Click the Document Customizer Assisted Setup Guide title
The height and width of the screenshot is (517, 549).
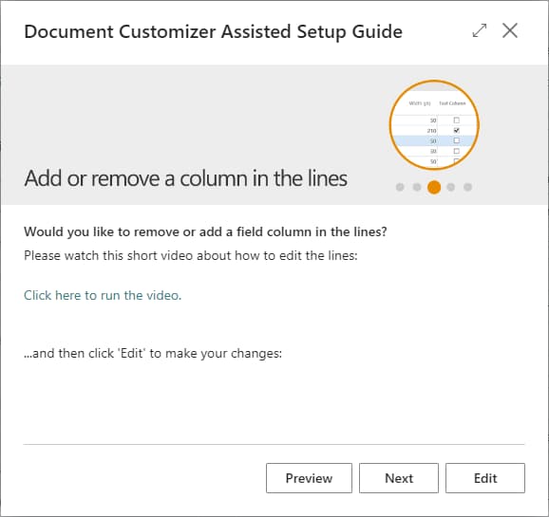pyautogui.click(x=213, y=32)
